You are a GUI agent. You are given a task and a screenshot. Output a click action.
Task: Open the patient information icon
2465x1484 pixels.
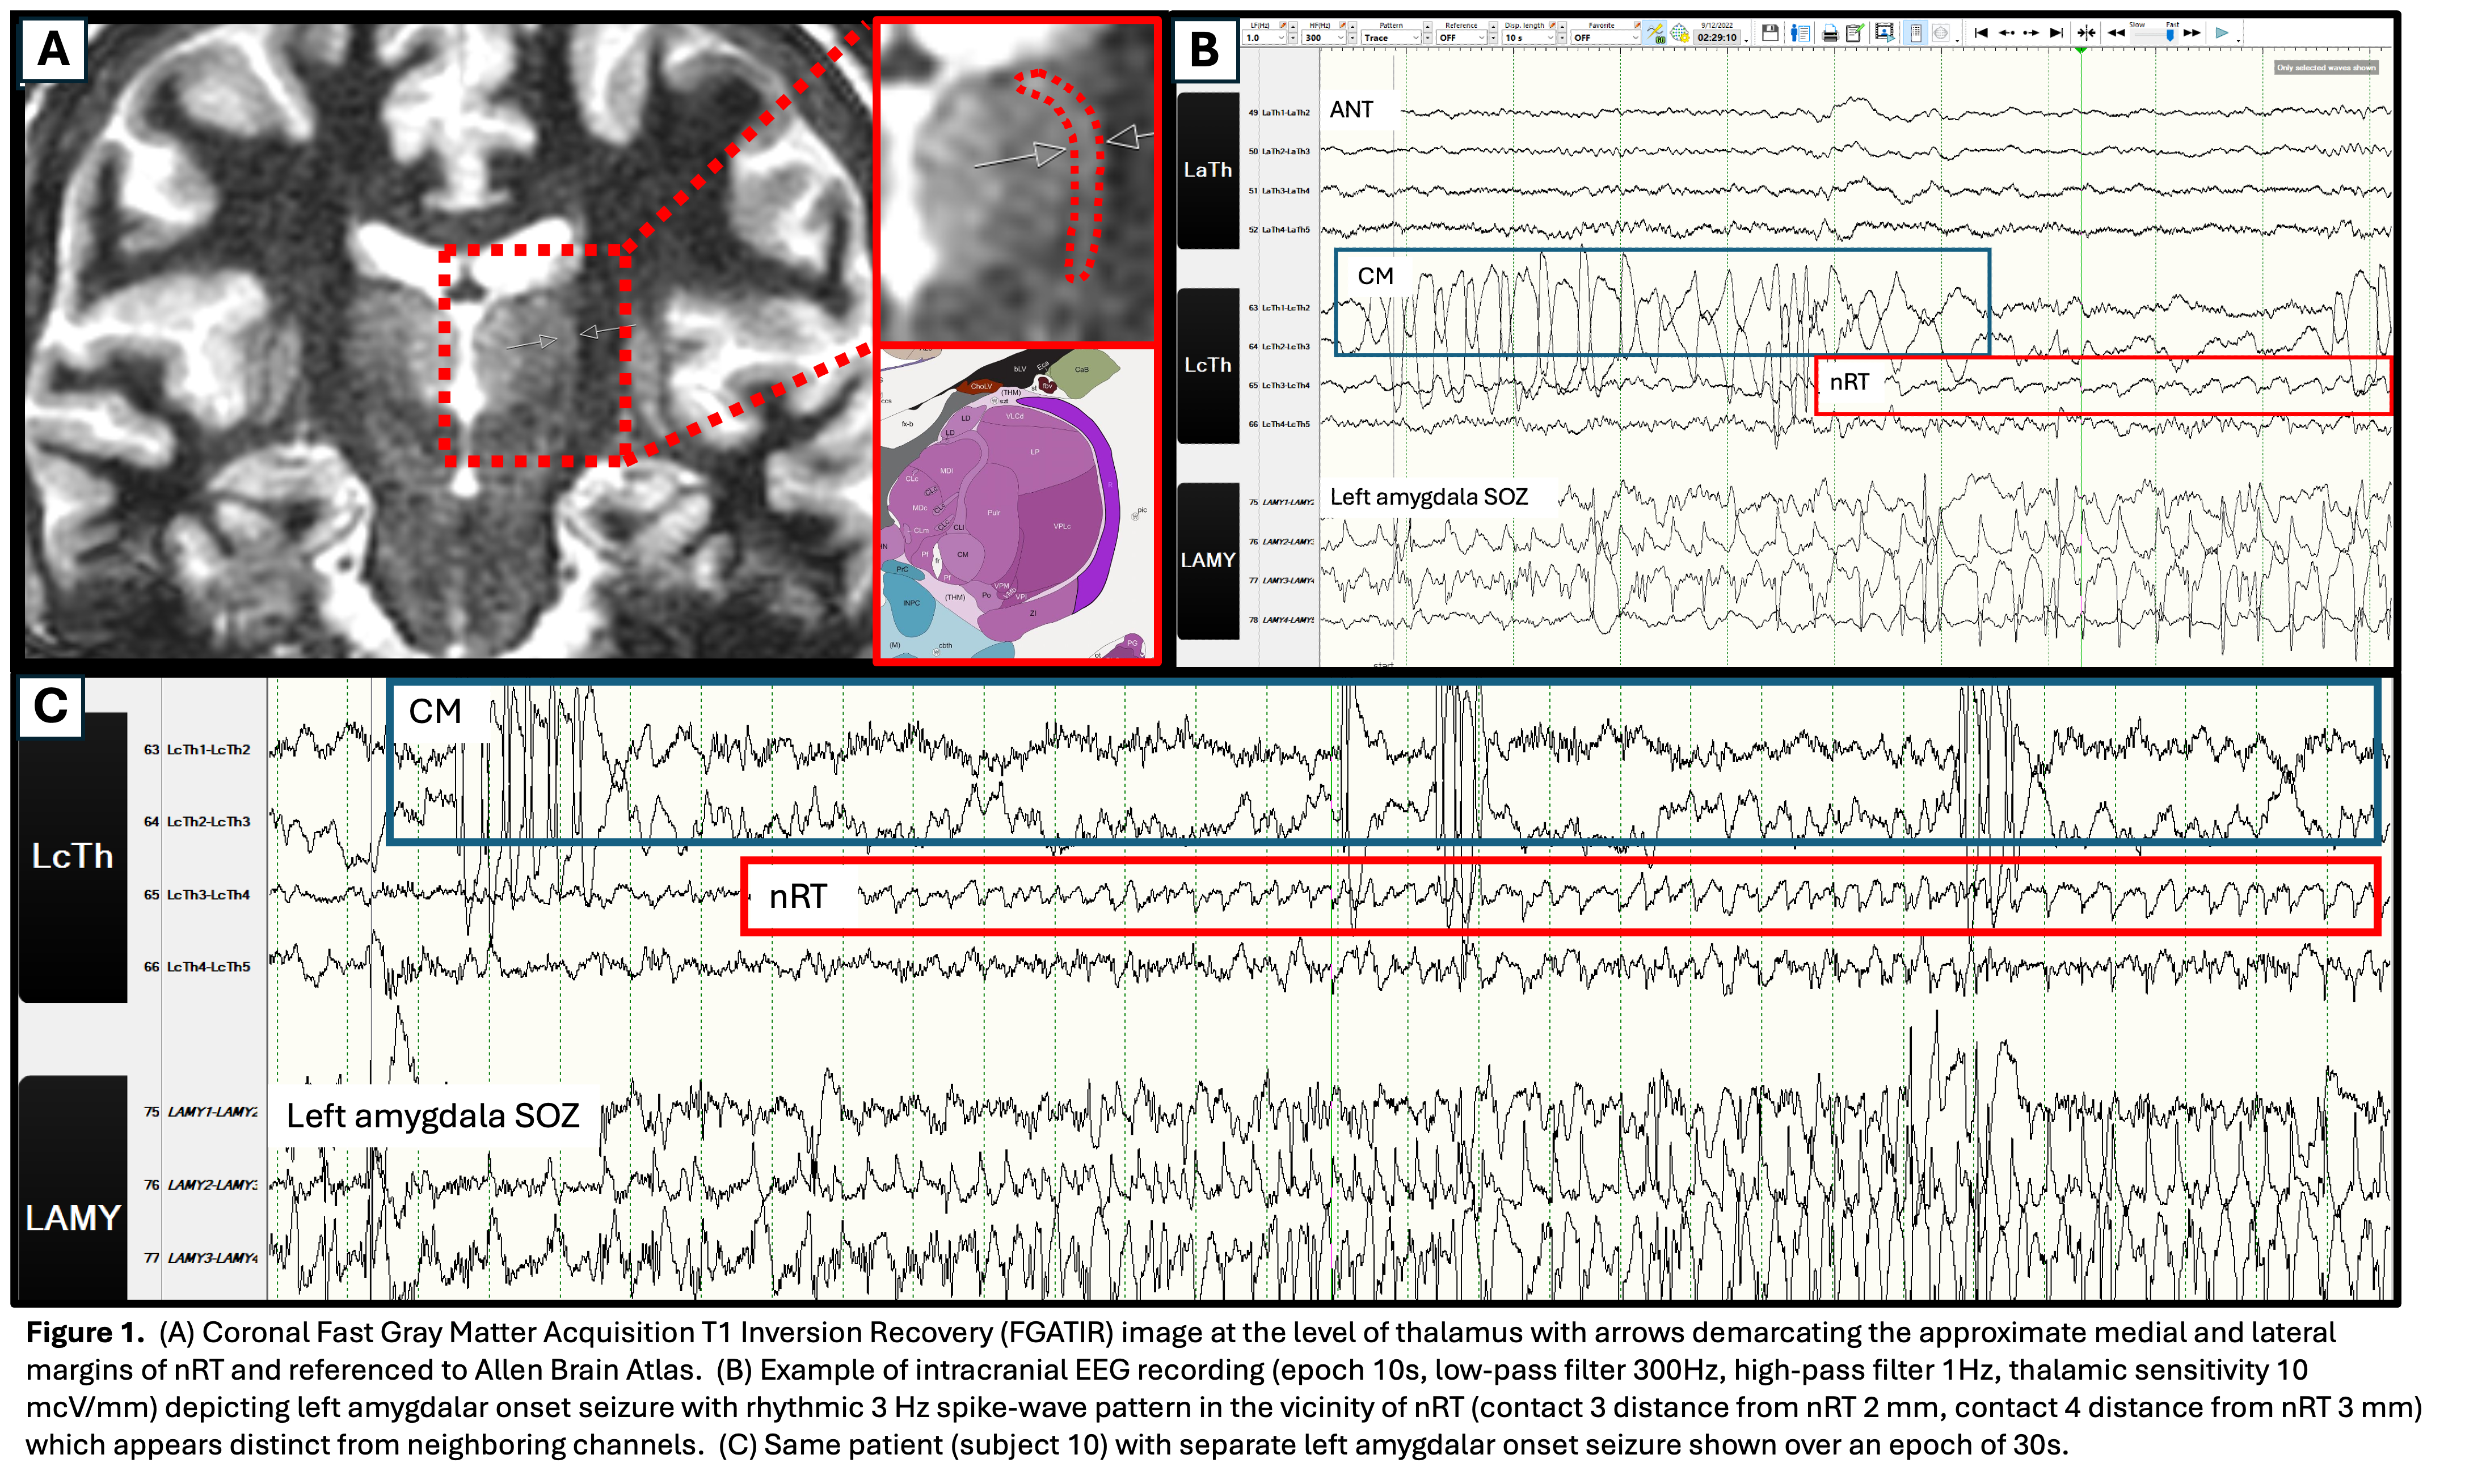point(1801,33)
